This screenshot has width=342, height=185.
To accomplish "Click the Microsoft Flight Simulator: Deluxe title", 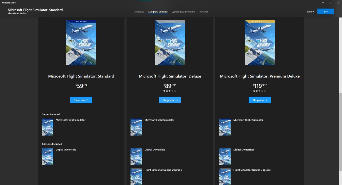I will (170, 76).
